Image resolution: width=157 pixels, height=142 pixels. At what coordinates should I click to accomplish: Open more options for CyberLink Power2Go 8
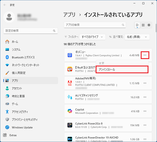tap(145, 125)
